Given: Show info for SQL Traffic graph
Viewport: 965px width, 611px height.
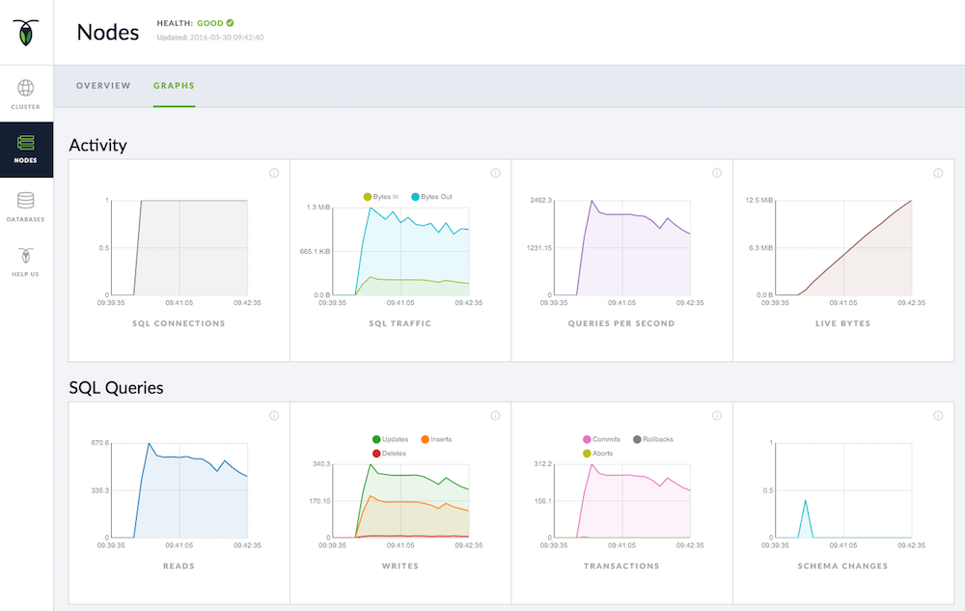Looking at the screenshot, I should coord(495,174).
